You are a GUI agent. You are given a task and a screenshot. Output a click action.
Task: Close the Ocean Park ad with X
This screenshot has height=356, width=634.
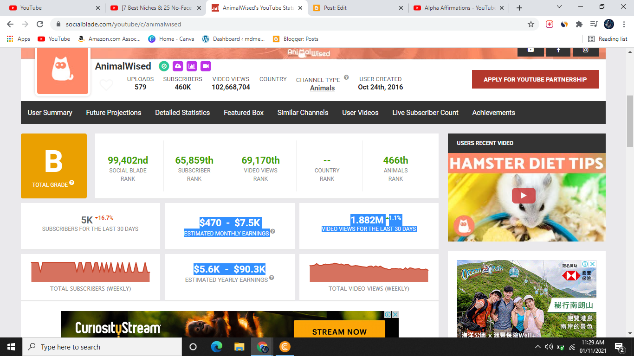(x=592, y=264)
